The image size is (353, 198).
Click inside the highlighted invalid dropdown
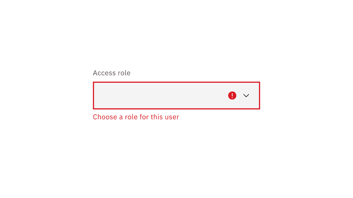176,95
